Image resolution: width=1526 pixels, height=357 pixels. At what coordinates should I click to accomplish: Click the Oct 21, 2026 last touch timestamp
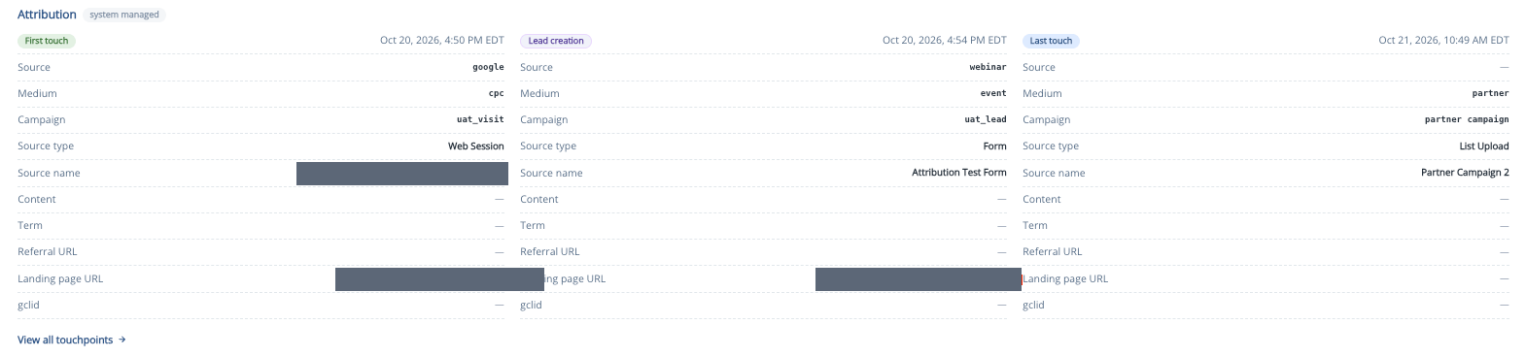pyautogui.click(x=1443, y=41)
